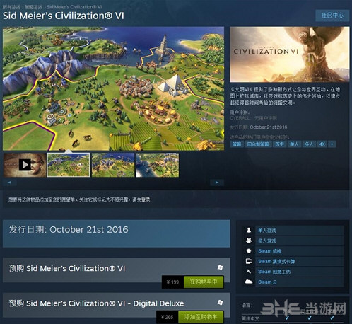This screenshot has width=352, height=324.
Task: Open the 社区中心 community hub button
Action: point(332,16)
